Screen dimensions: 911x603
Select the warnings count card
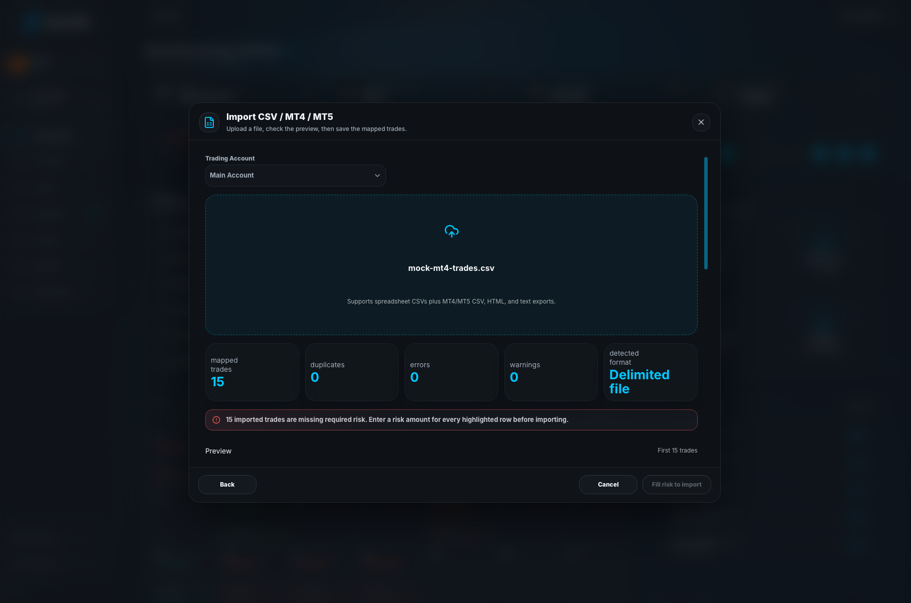(x=551, y=372)
